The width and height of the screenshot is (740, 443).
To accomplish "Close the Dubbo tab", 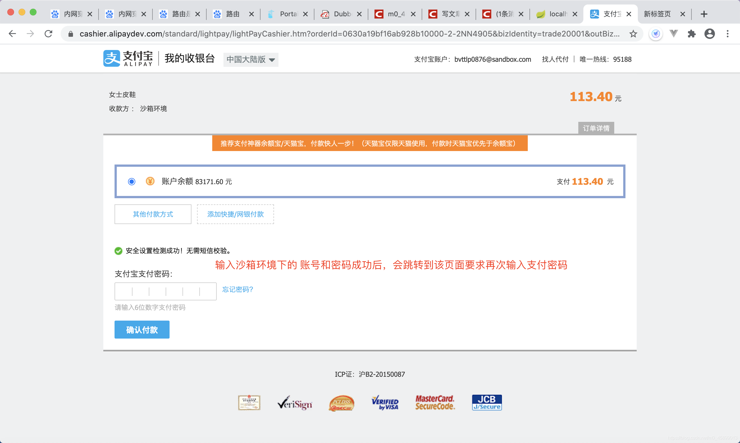I will click(359, 14).
